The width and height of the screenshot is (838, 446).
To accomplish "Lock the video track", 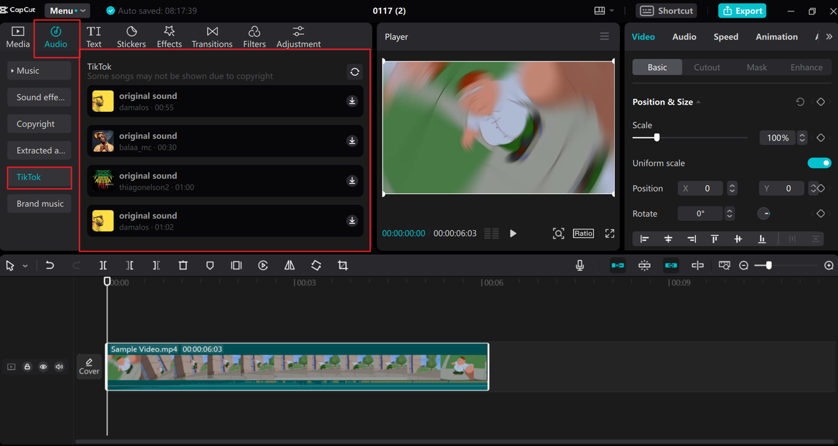I will coord(27,367).
